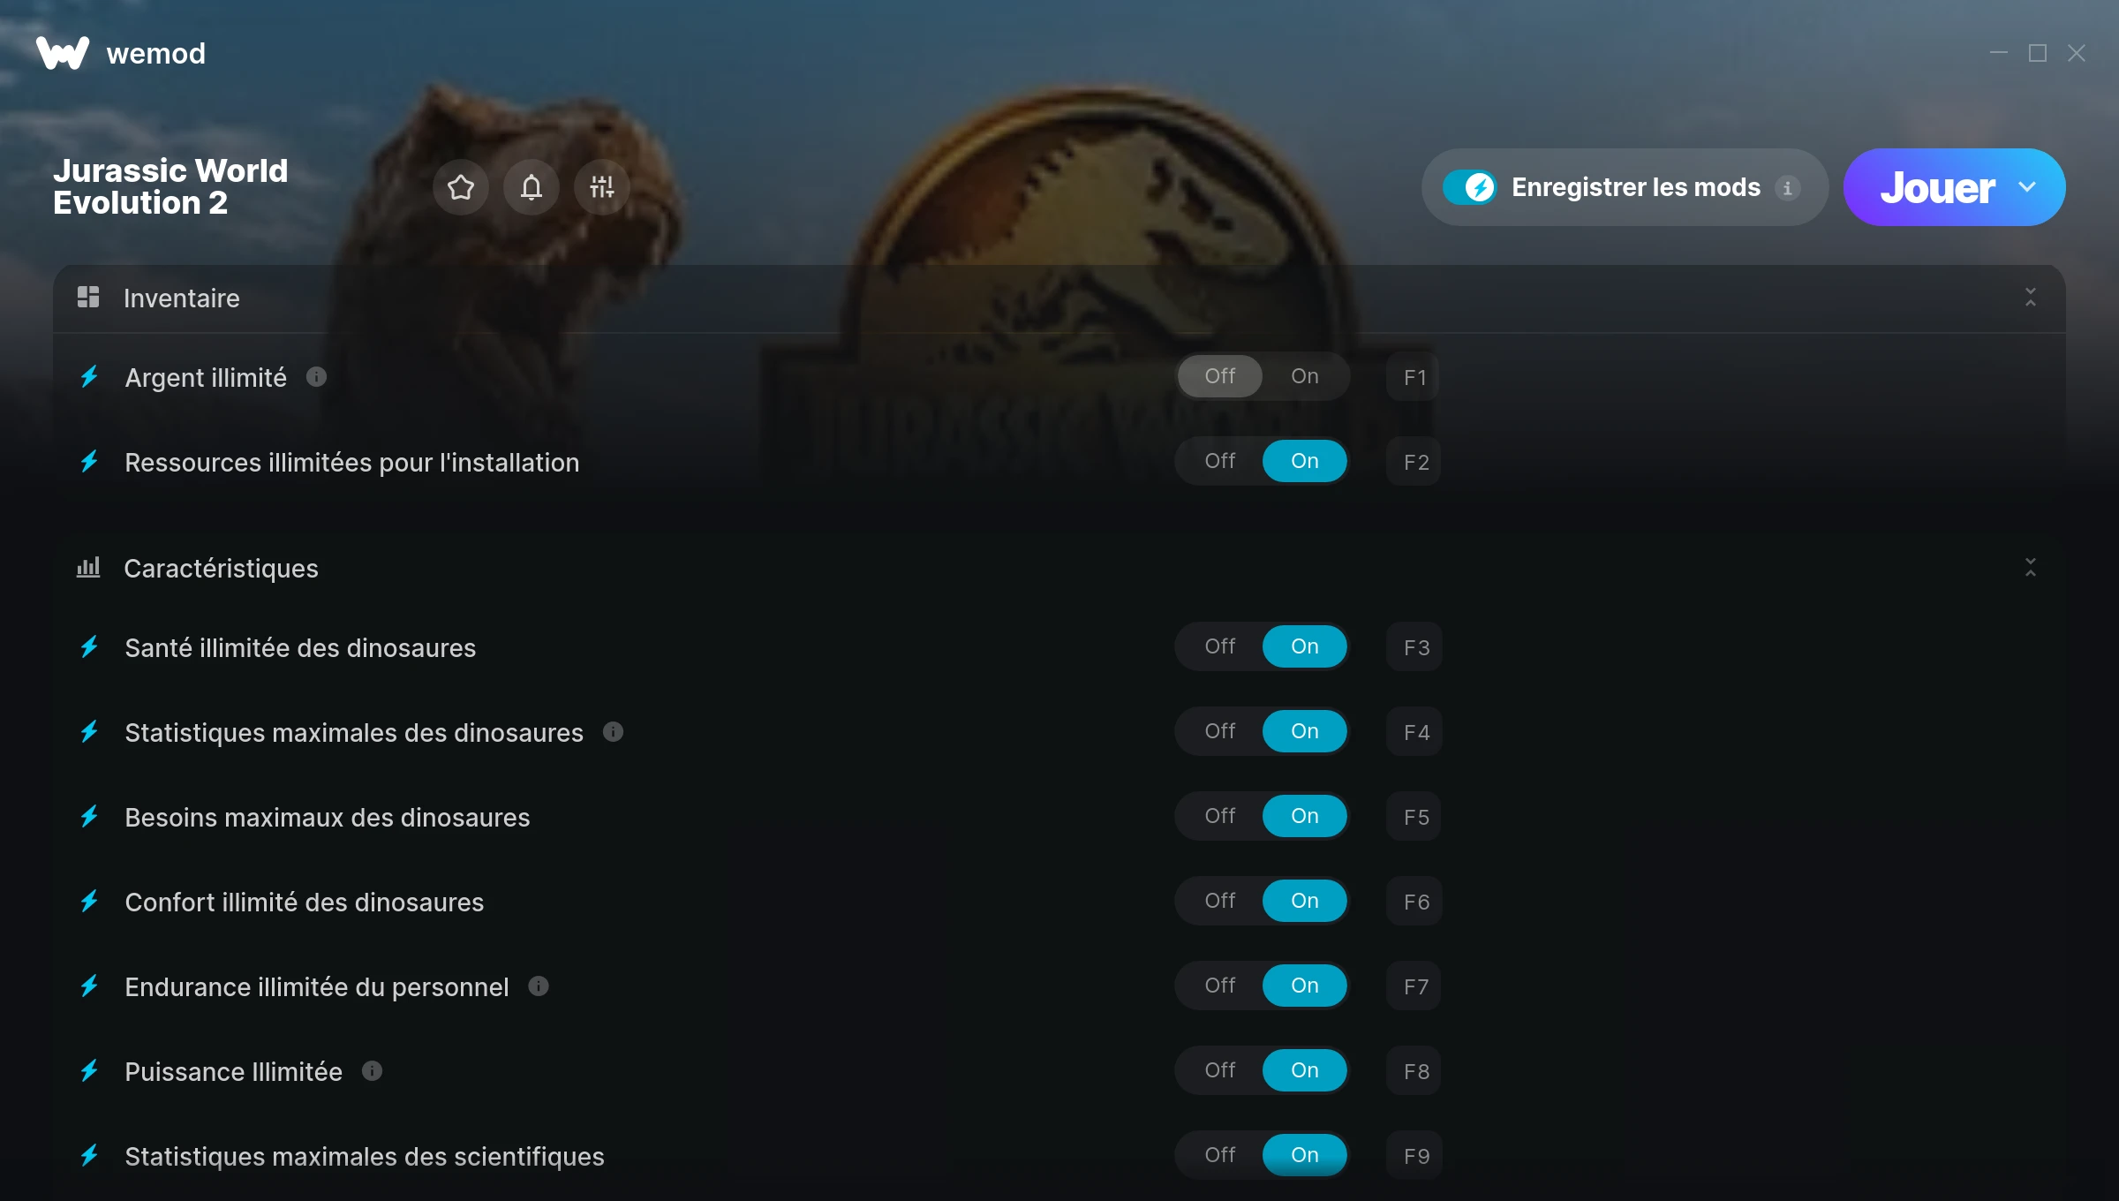Toggle the Enregistrer les mods switch

(x=1469, y=187)
